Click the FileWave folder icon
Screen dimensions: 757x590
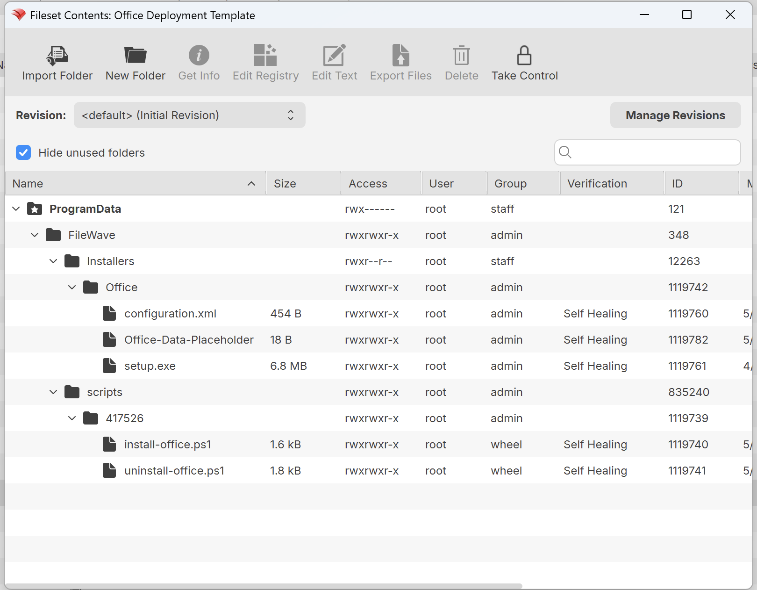(x=53, y=235)
